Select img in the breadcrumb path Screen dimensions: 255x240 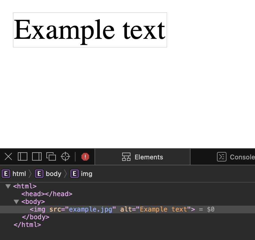[86, 174]
